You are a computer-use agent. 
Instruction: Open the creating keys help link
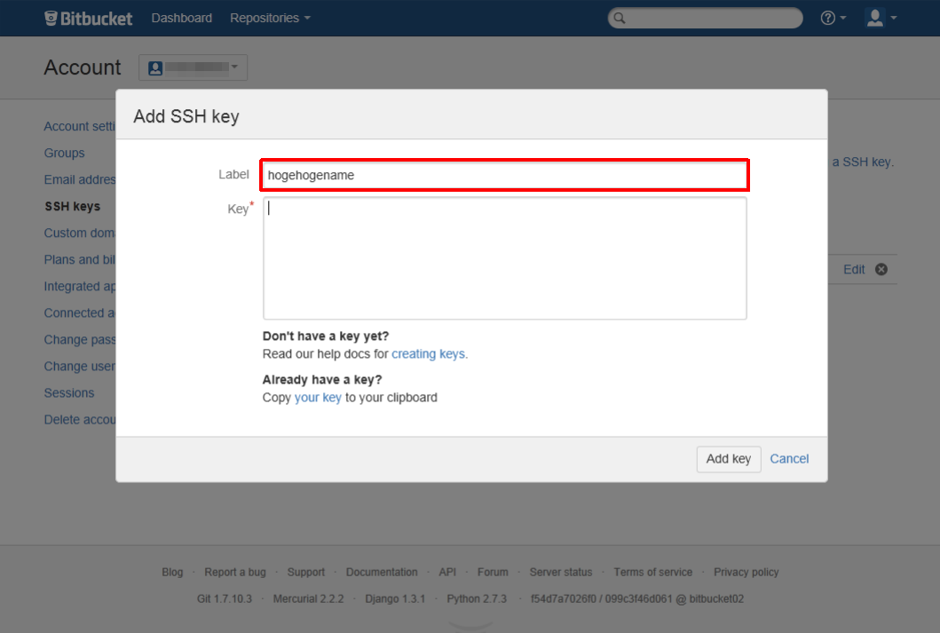coord(429,353)
